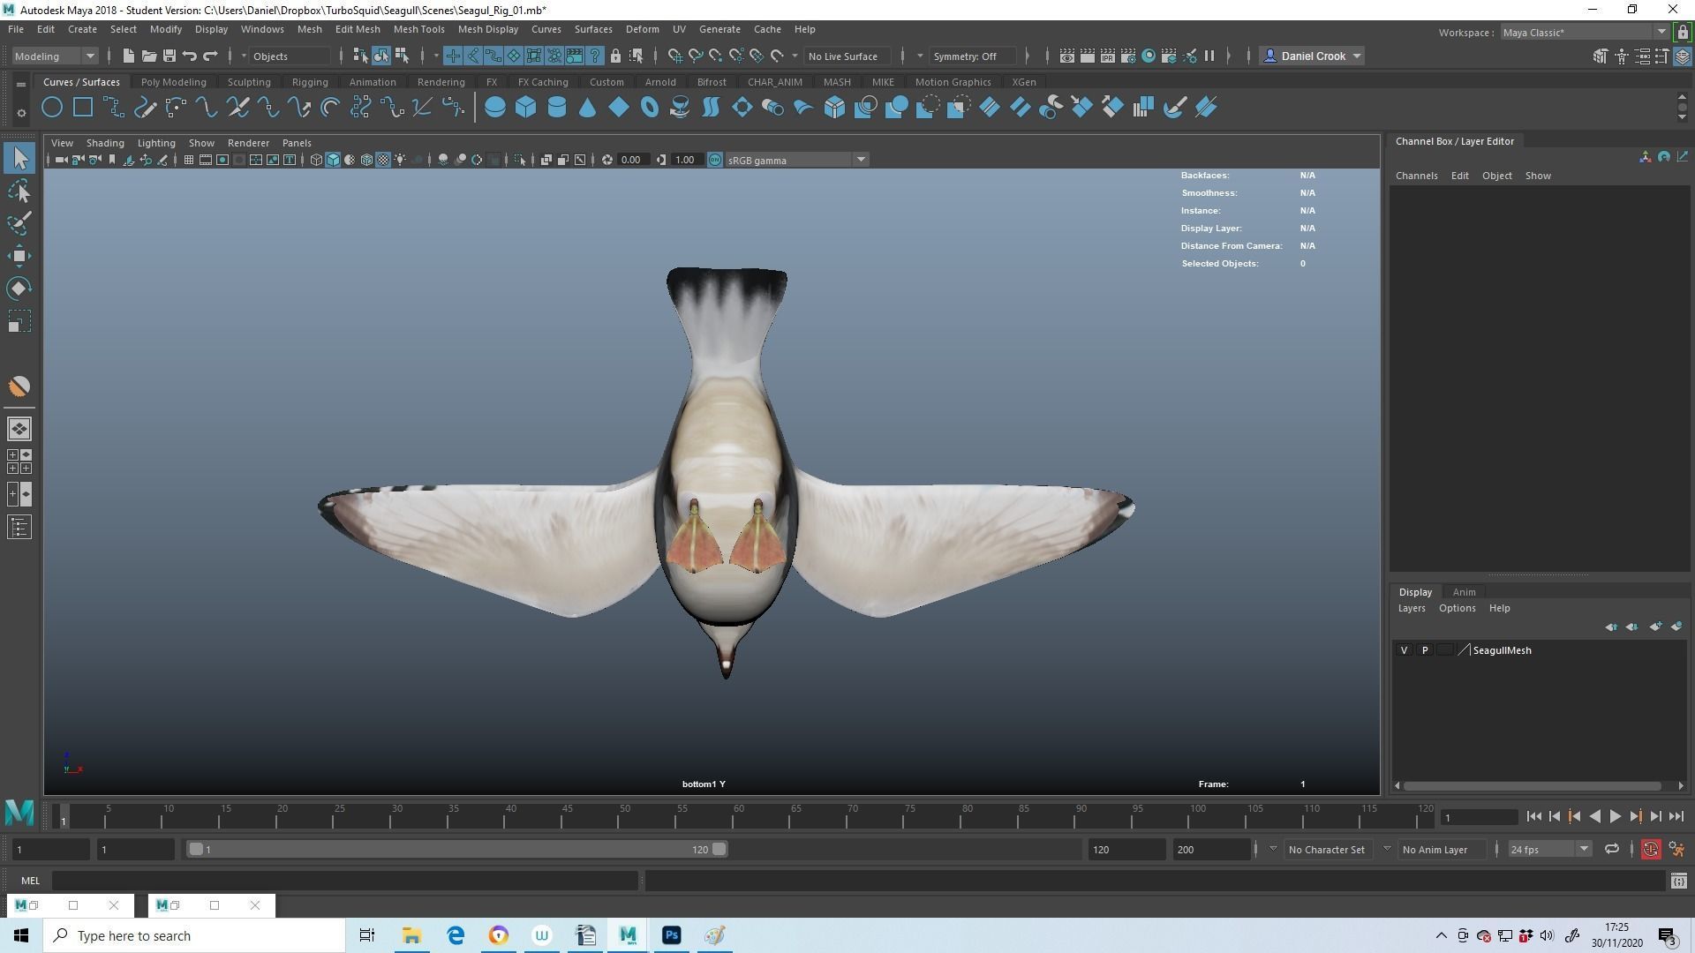Create a NURBS cube from shelf
1695x953 pixels.
(526, 108)
